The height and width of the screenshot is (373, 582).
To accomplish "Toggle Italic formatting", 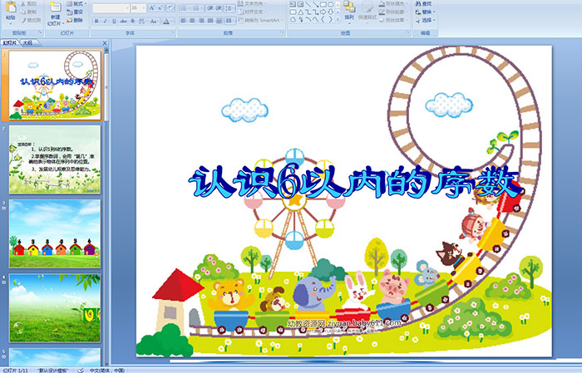I will [106, 22].
